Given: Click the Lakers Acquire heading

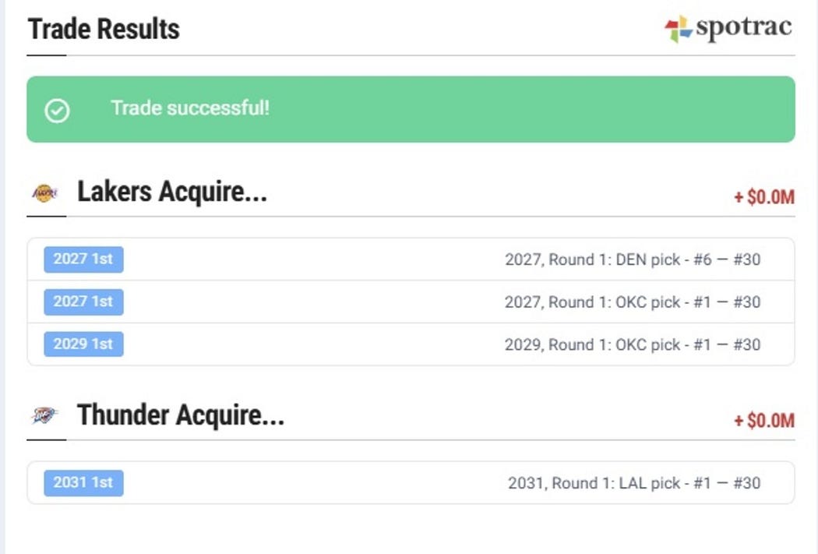Looking at the screenshot, I should pyautogui.click(x=171, y=192).
